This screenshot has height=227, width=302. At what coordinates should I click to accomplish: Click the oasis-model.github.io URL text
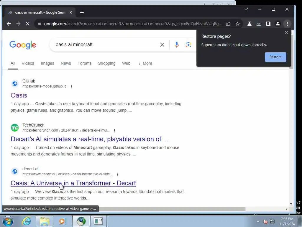[45, 86]
